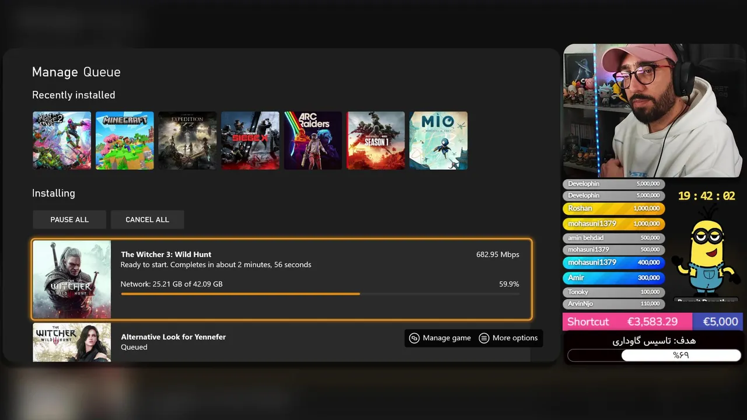Click the Yennefer DLC cover art
Viewport: 747px width, 420px height.
click(72, 342)
